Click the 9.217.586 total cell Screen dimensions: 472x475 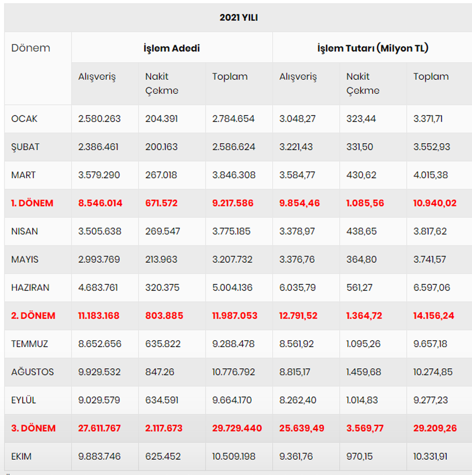(233, 203)
